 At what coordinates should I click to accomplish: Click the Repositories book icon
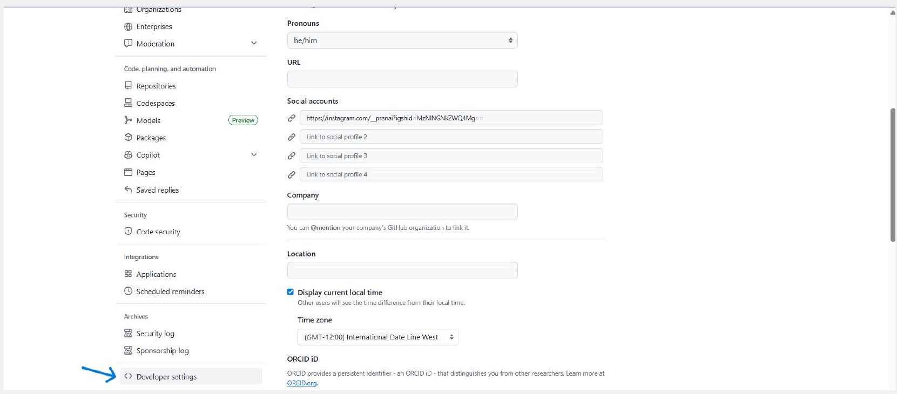click(128, 85)
